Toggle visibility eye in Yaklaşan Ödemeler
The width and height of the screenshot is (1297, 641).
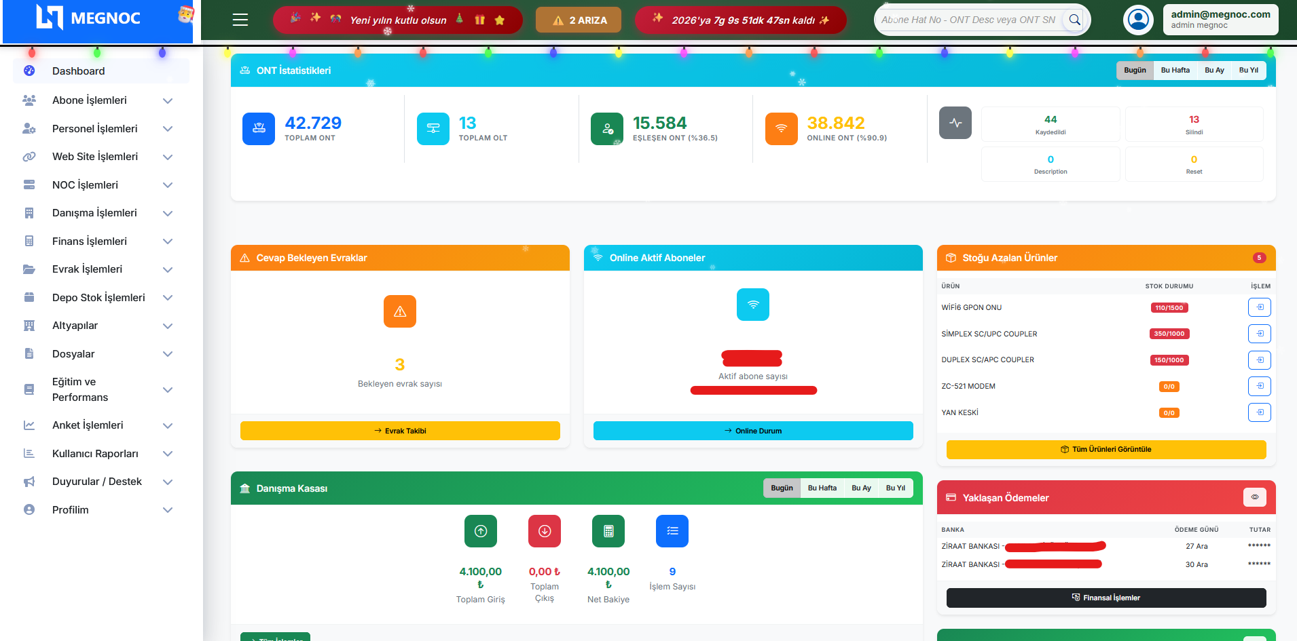pos(1254,497)
